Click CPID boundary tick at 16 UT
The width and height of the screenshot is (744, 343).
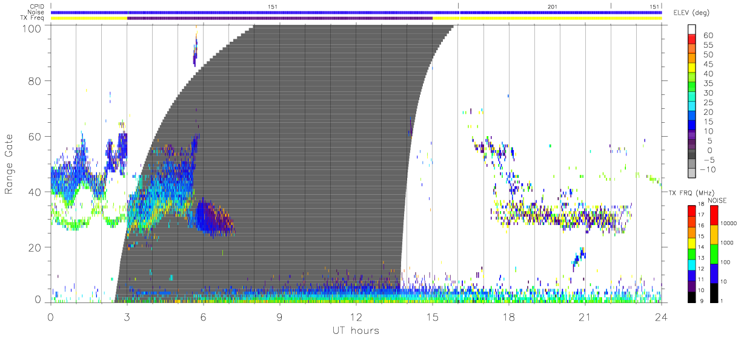point(459,6)
